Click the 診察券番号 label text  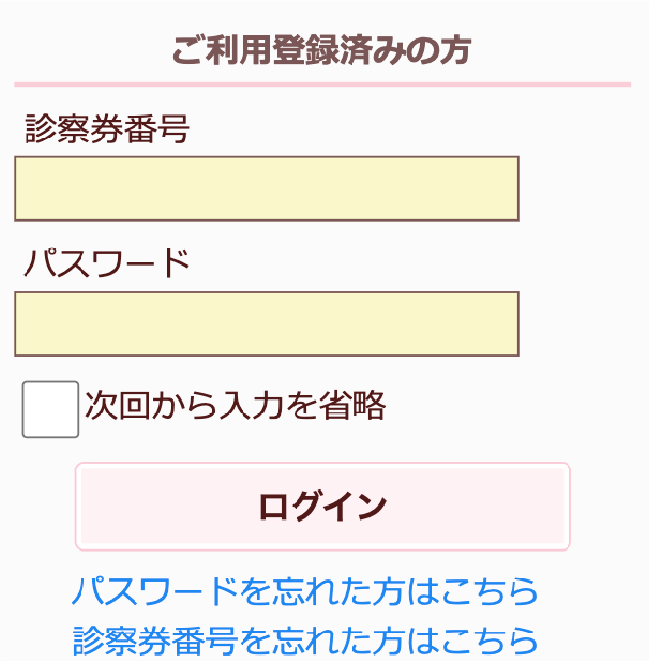click(106, 130)
